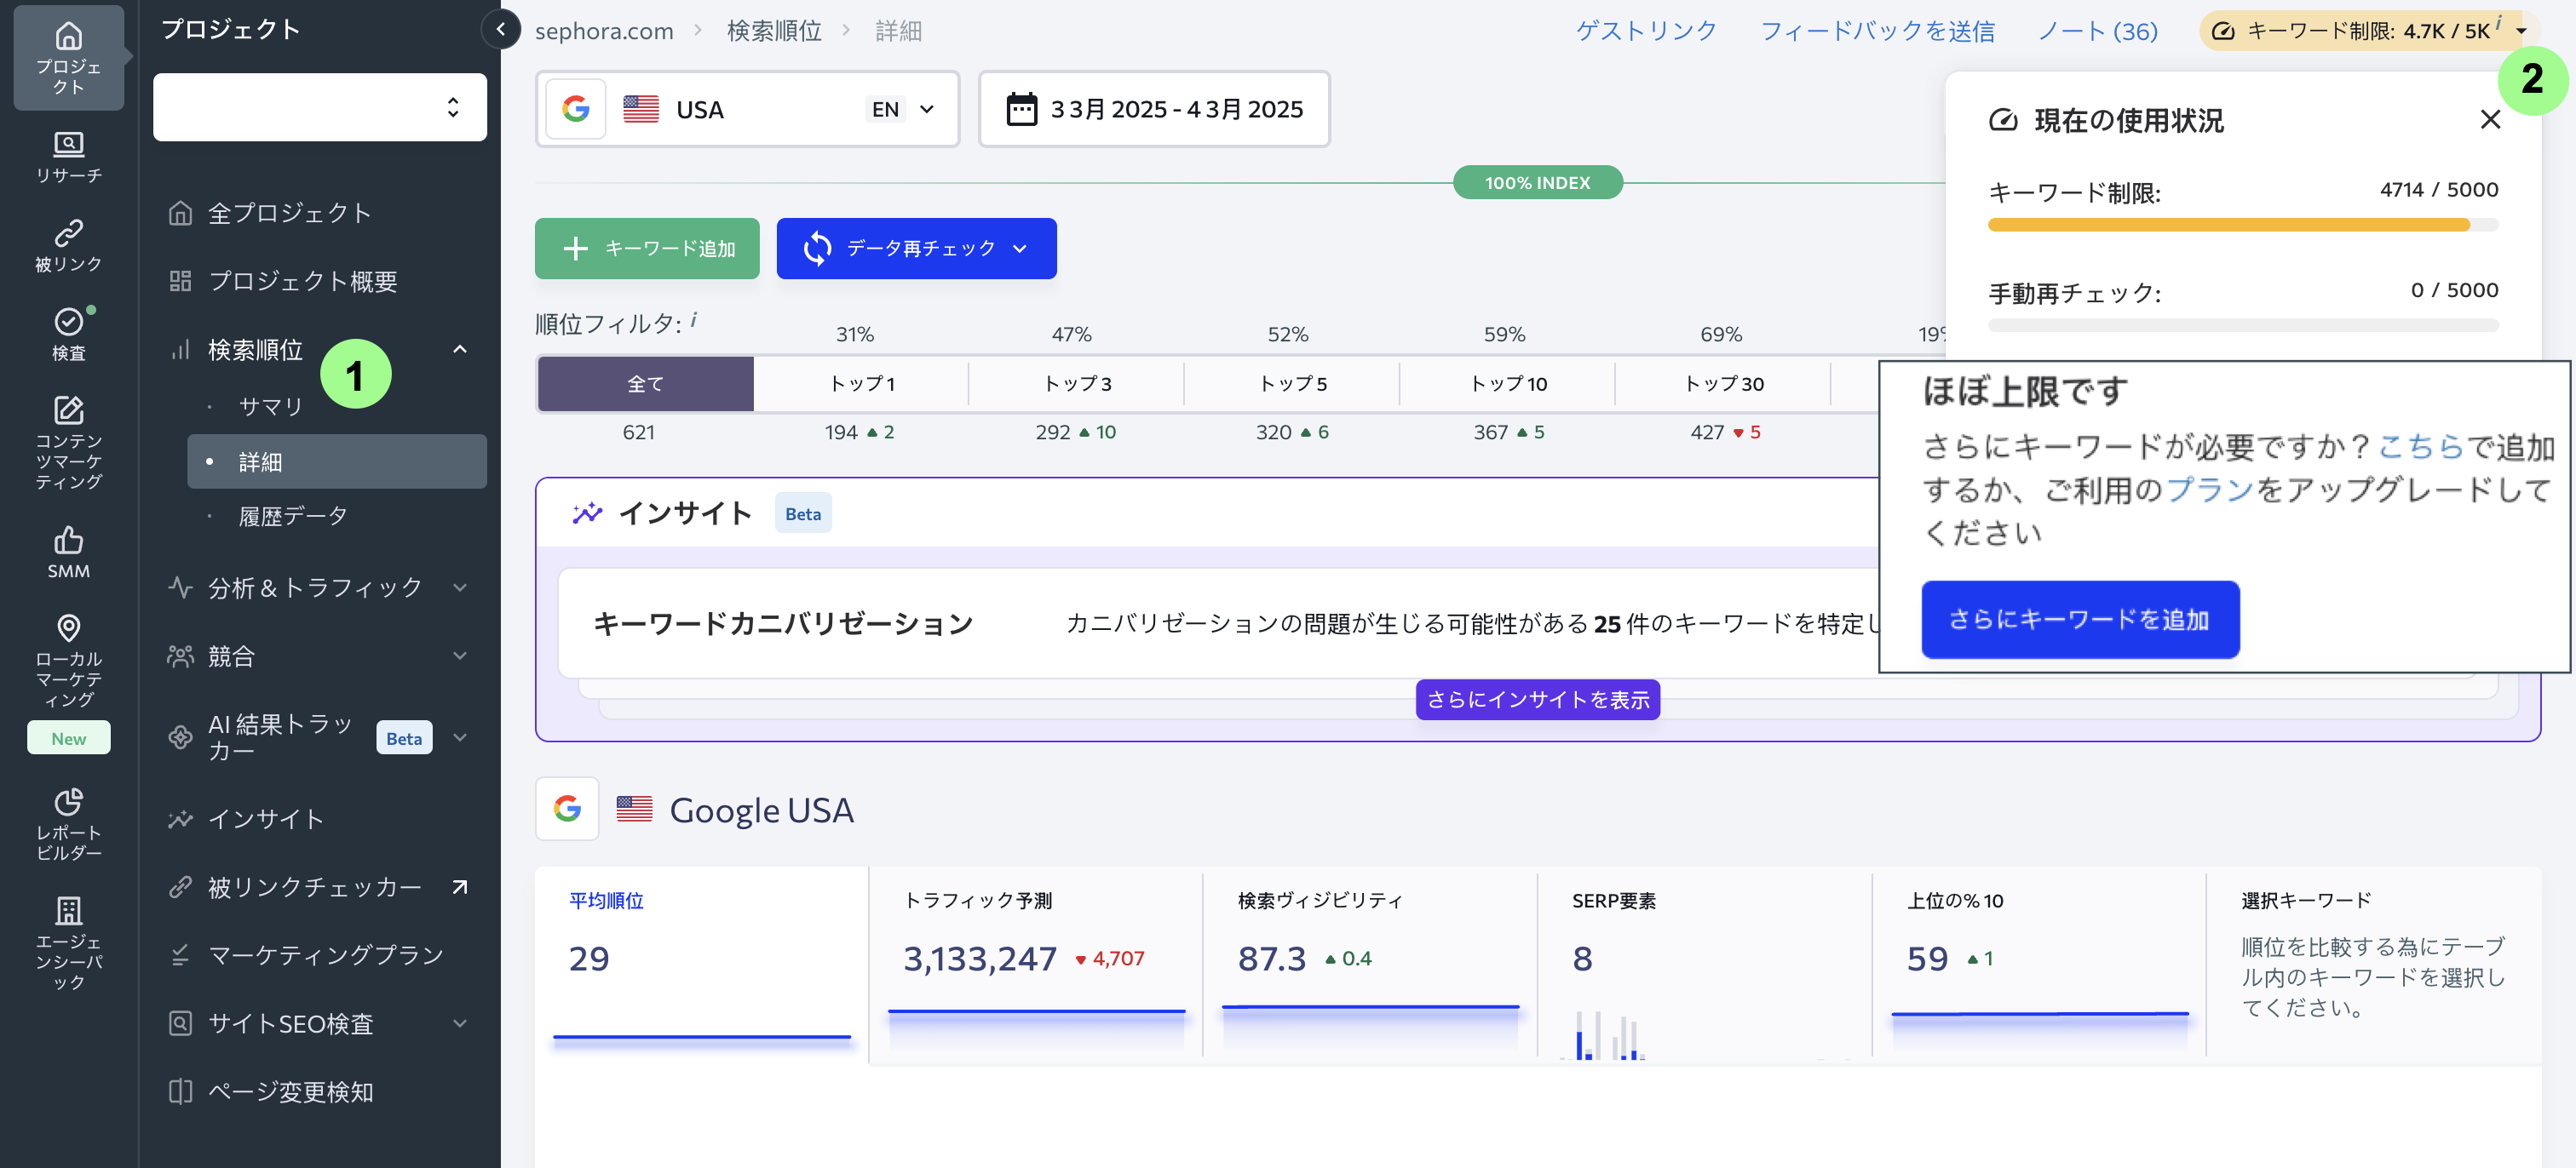Collapse the 検索順位 section chevron
This screenshot has height=1168, width=2576.
click(460, 350)
